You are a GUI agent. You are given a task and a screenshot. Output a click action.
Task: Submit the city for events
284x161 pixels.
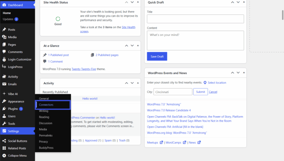click(x=200, y=92)
